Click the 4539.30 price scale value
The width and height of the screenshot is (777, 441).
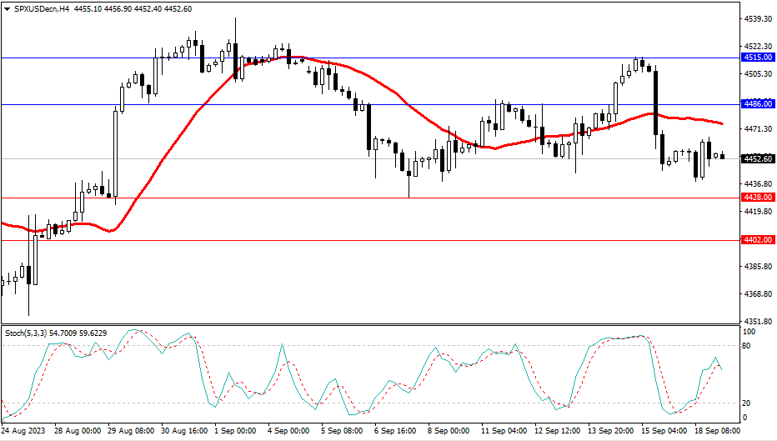pos(757,18)
